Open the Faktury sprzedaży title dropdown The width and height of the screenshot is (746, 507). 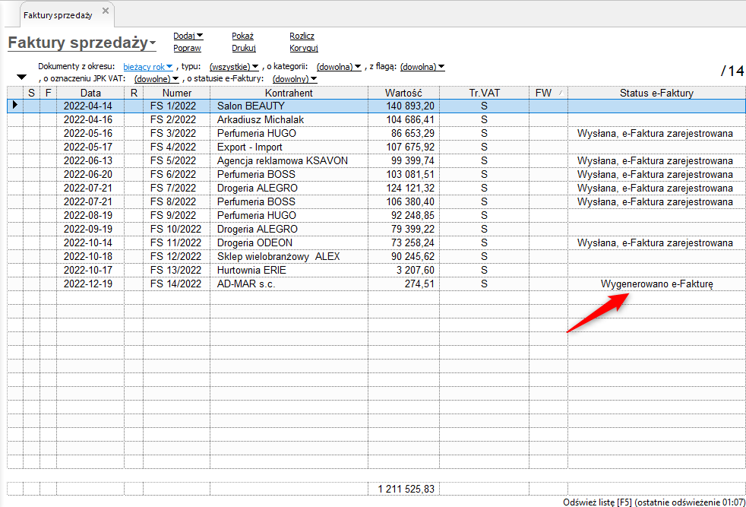(152, 44)
